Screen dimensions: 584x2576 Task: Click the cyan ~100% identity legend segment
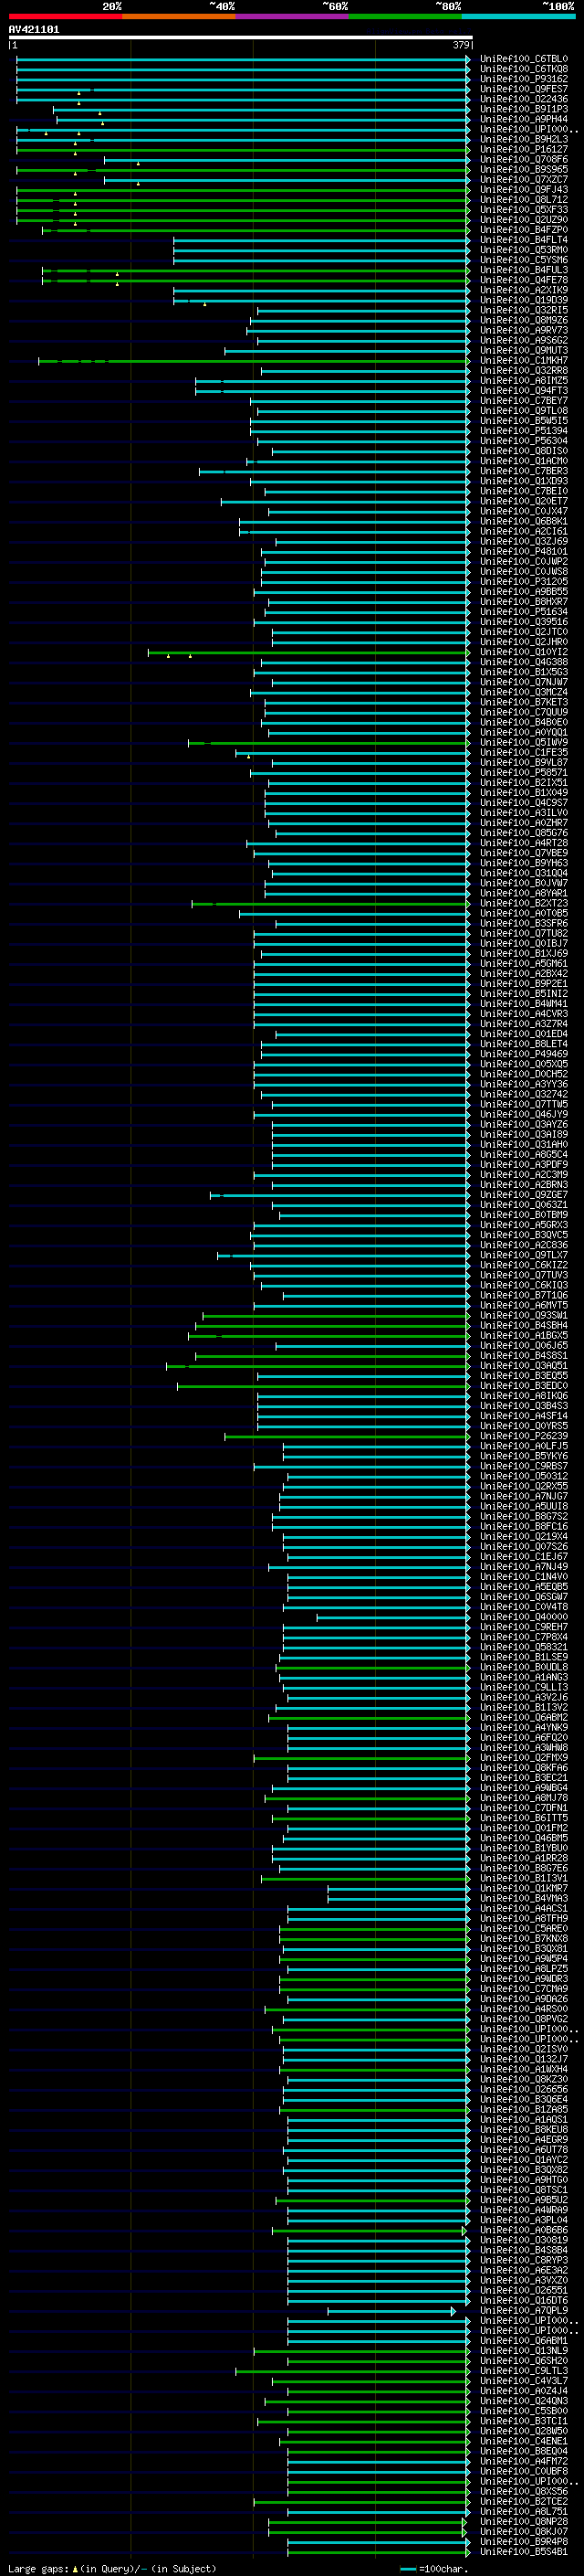pyautogui.click(x=518, y=16)
